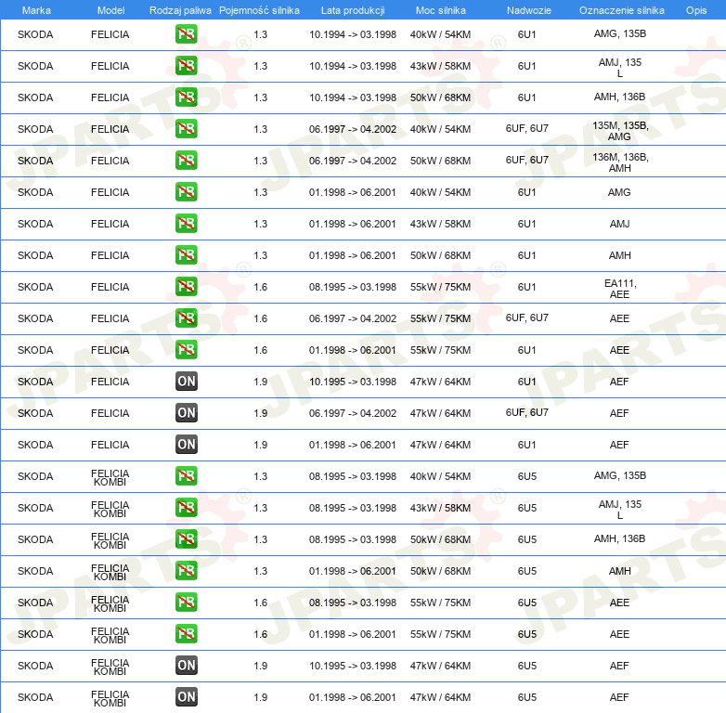Click the Model column header

pyautogui.click(x=110, y=10)
